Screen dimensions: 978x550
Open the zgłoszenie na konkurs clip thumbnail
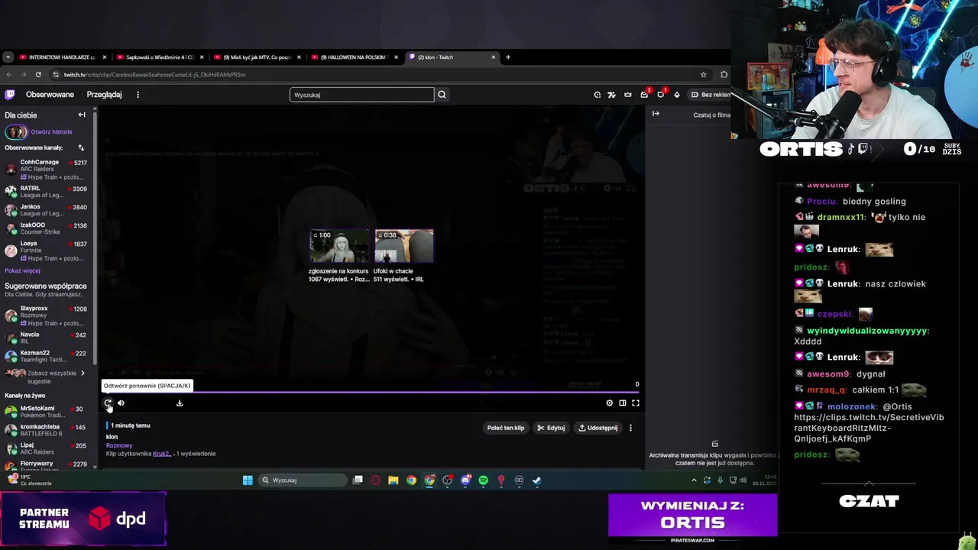point(338,246)
